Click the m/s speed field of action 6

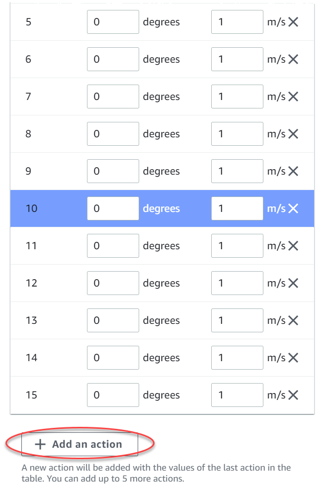click(237, 59)
